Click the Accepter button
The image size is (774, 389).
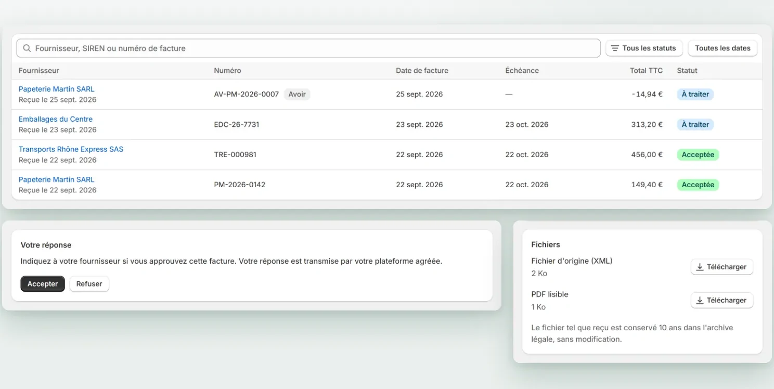[x=43, y=284]
